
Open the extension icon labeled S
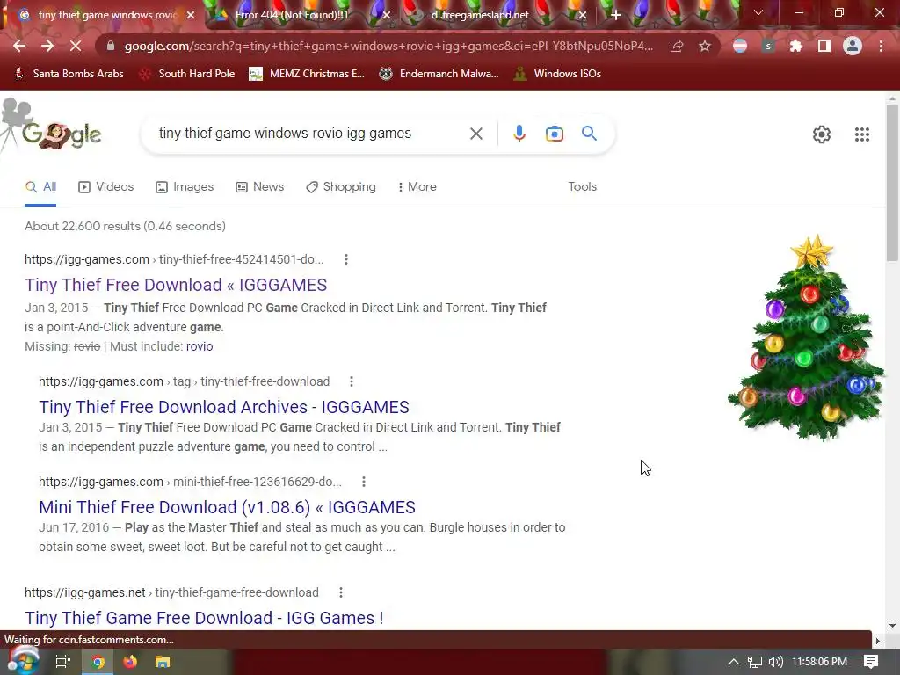(x=768, y=46)
